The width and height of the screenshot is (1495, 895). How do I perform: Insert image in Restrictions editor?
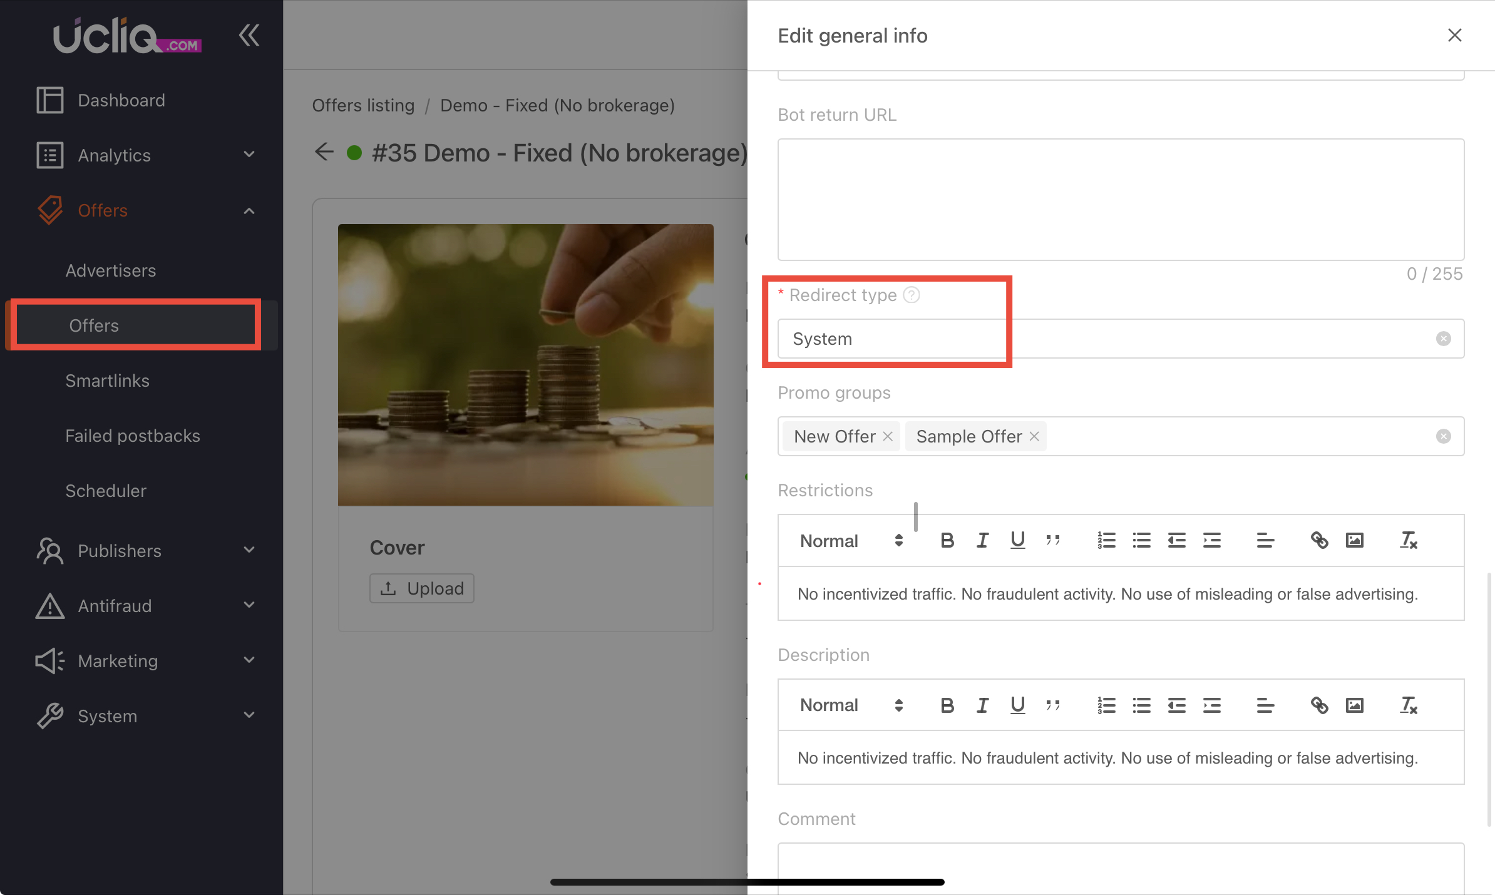click(x=1354, y=540)
